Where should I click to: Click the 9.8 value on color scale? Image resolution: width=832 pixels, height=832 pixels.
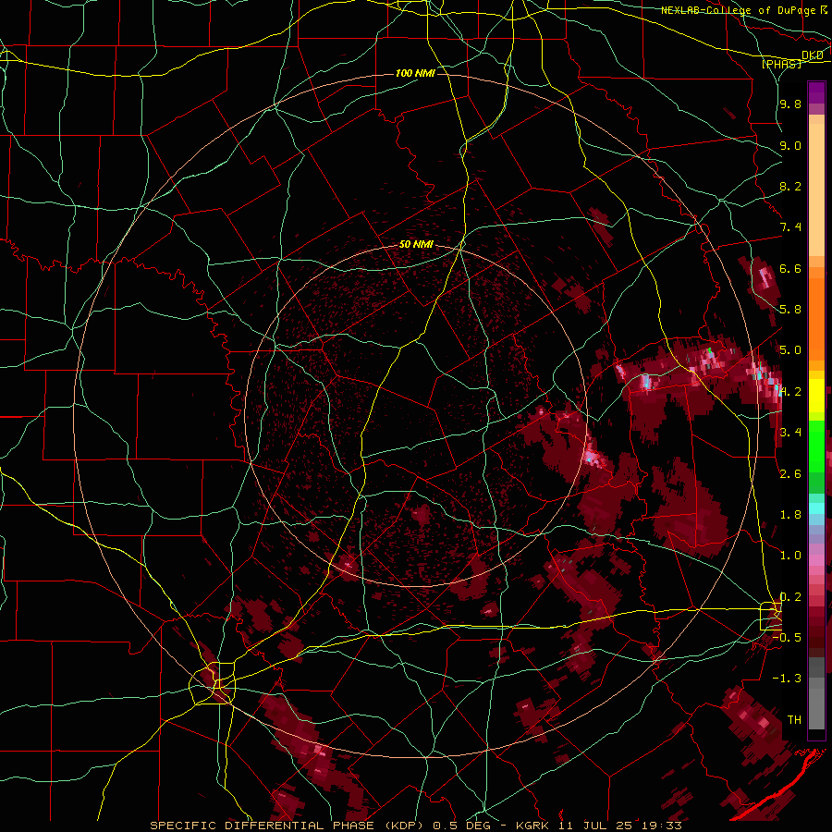[790, 104]
